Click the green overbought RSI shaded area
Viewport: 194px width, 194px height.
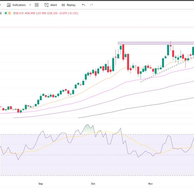point(87,129)
